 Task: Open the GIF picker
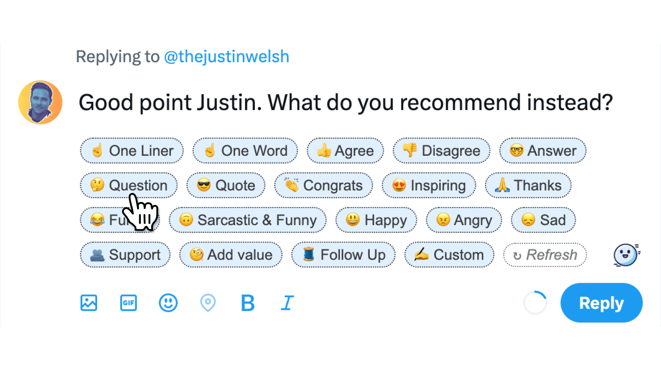128,303
